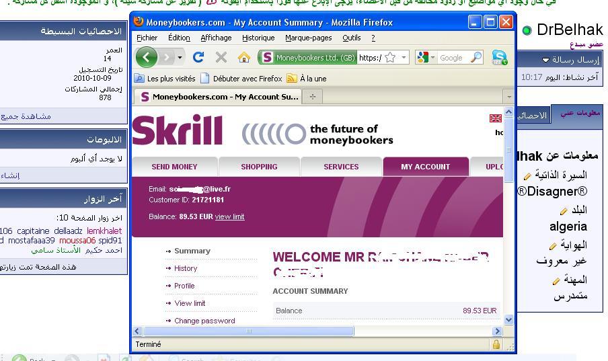Open visitor profile capitaine
The width and height of the screenshot is (608, 361).
point(33,231)
